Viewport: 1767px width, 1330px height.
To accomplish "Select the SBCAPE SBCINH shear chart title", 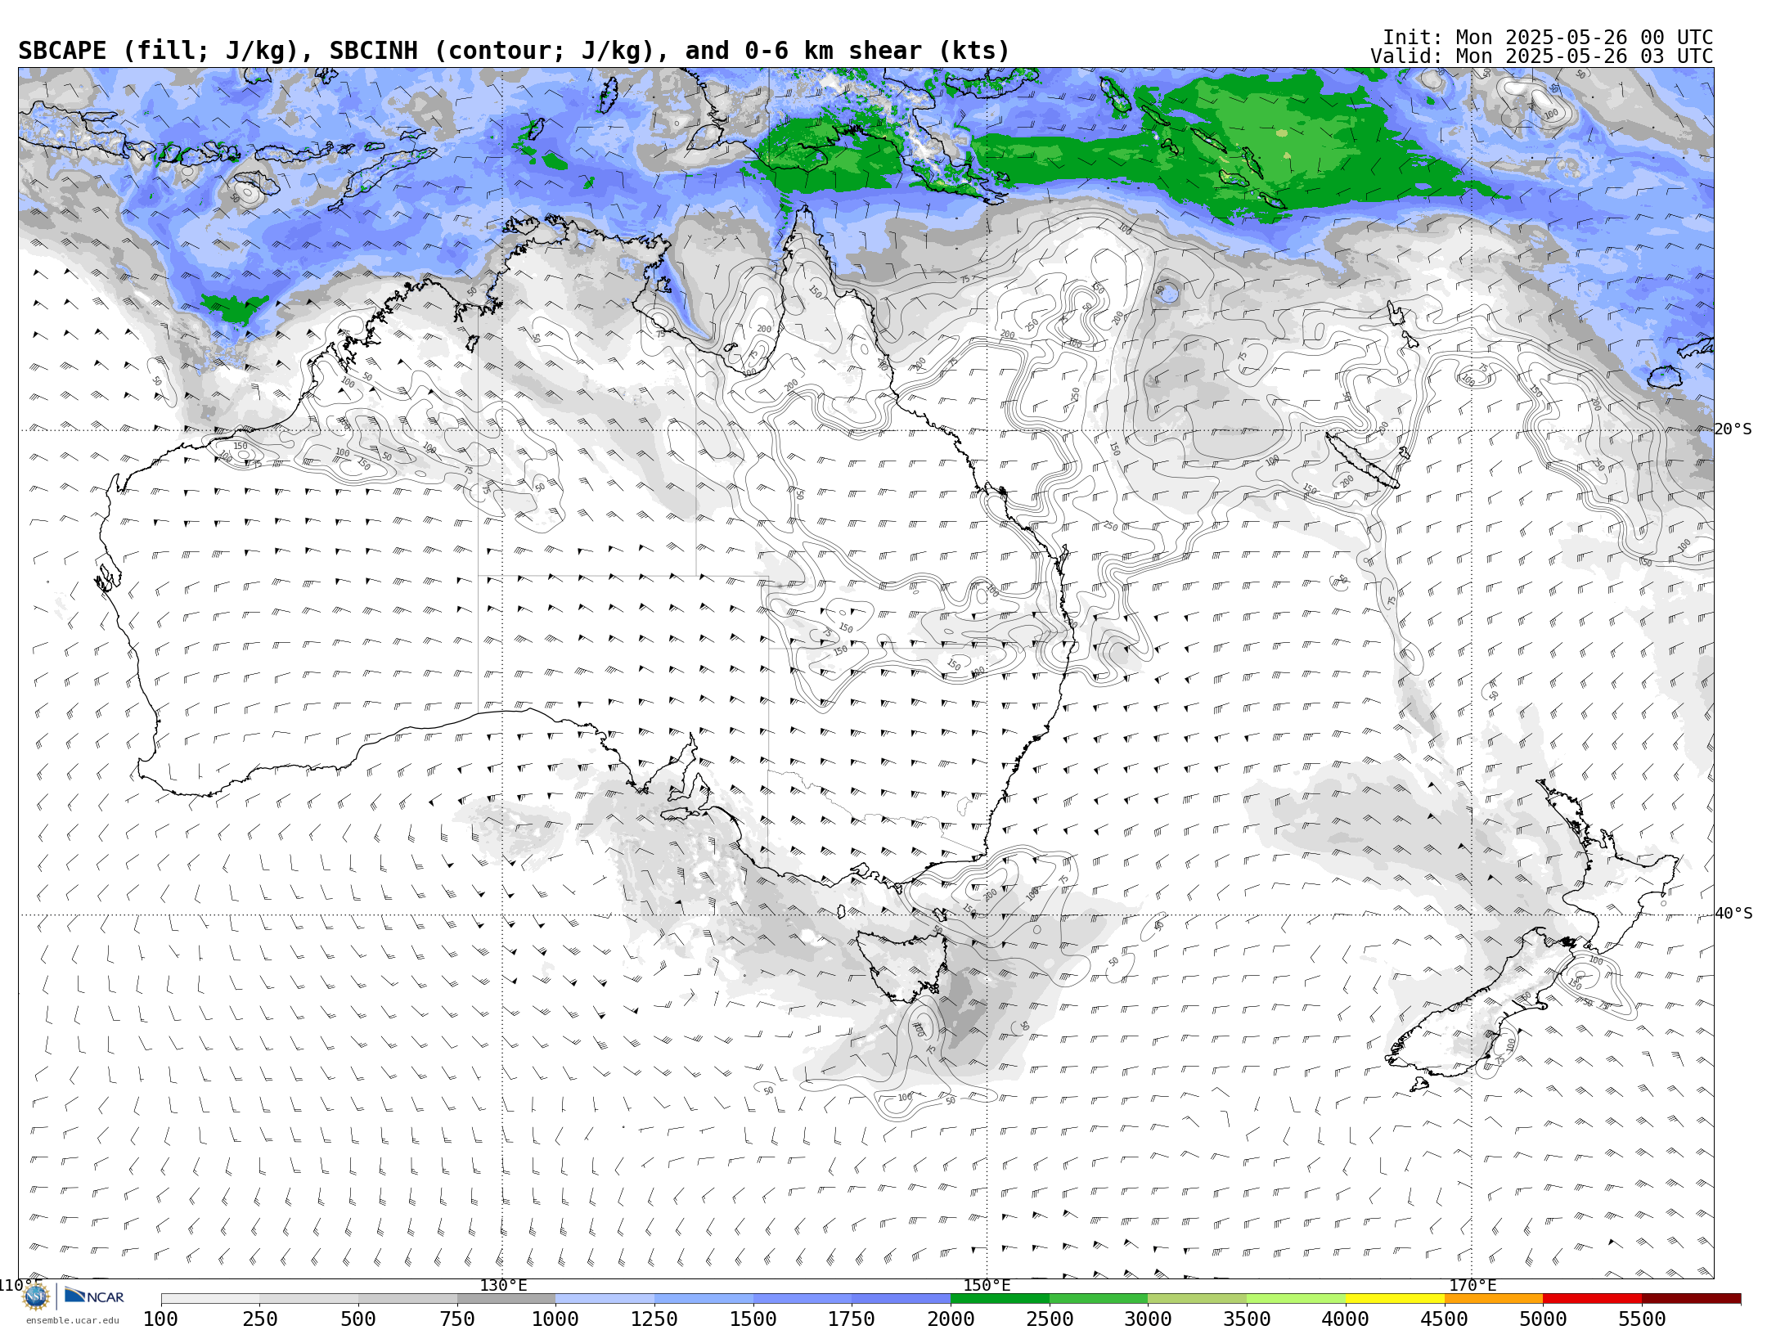I will [x=514, y=51].
